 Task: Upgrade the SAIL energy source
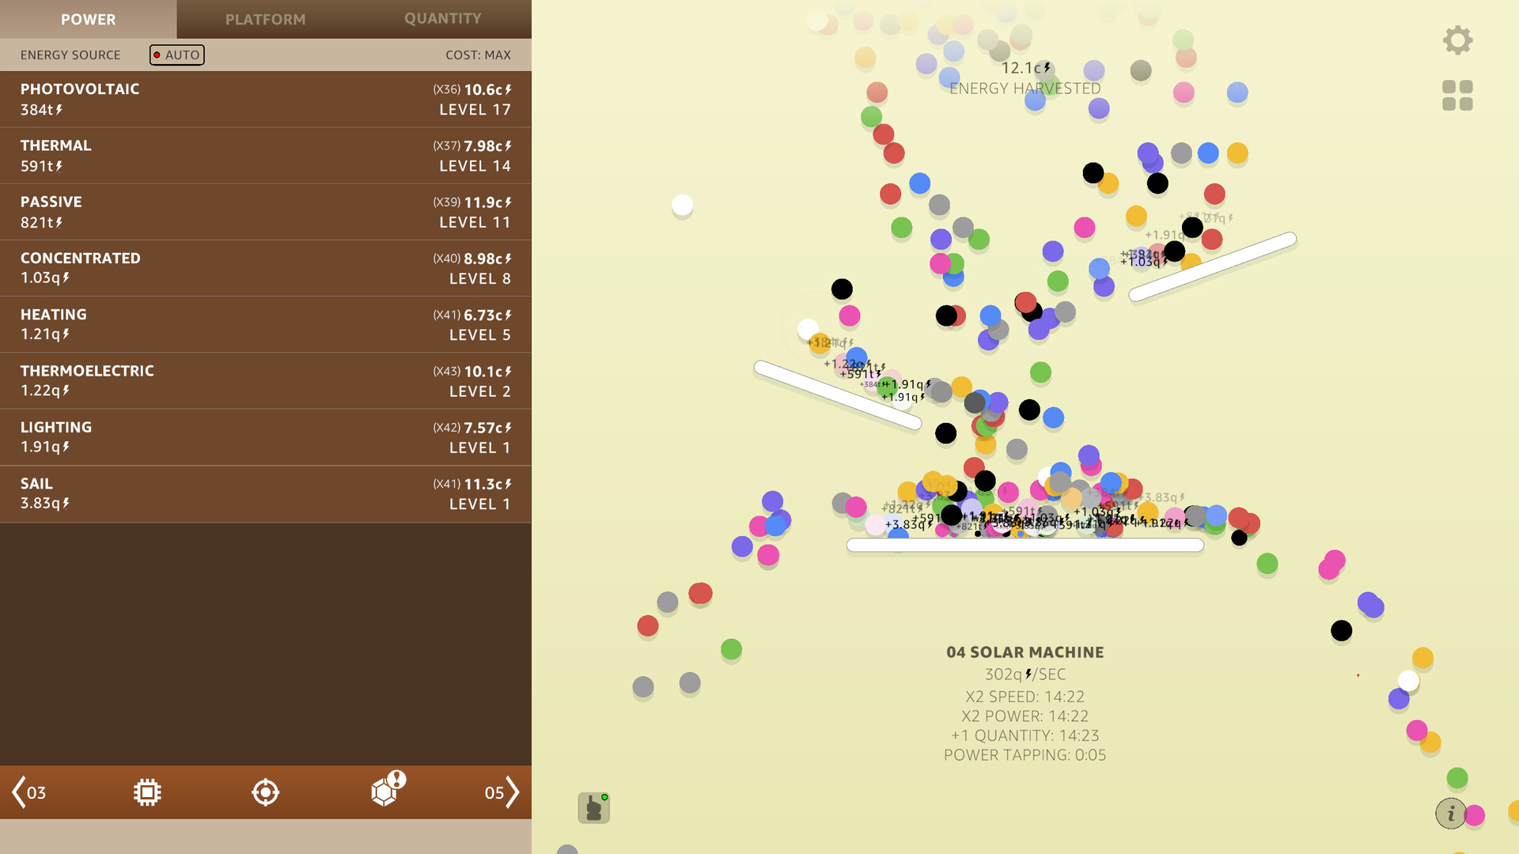[265, 493]
